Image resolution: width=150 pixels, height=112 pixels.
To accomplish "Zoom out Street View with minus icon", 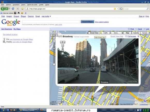I will 62,53.
